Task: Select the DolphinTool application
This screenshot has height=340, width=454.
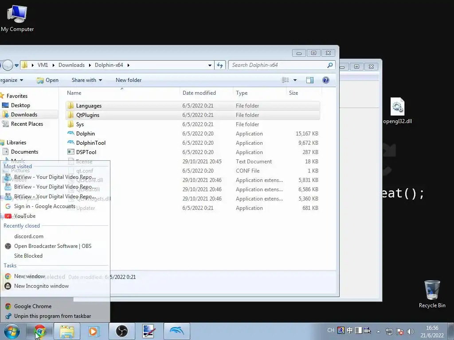Action: pos(90,143)
